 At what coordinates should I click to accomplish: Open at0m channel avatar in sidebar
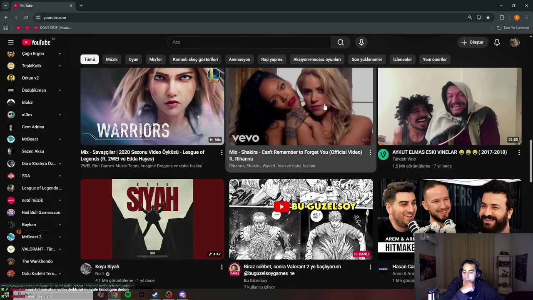pos(11,115)
